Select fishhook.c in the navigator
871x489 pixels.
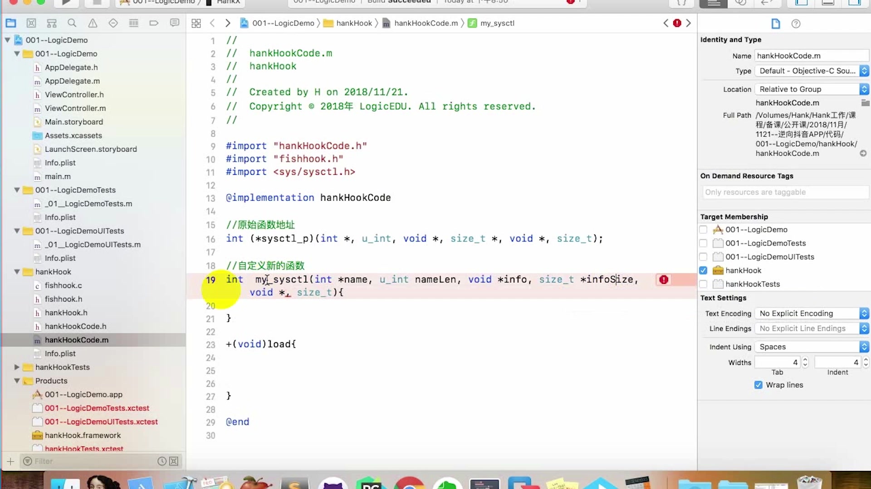(63, 285)
